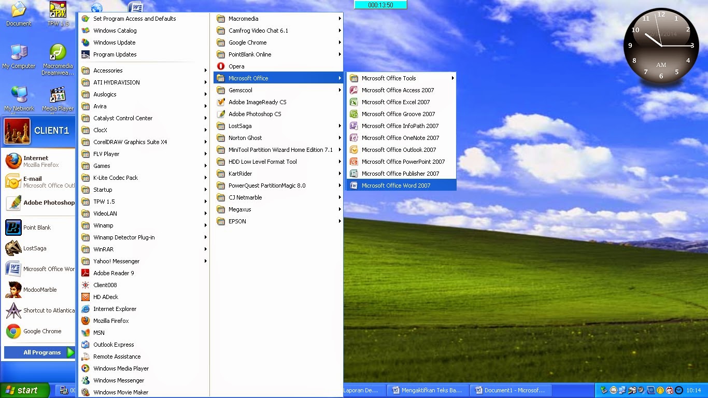Choose Windows Catalog from the menu
The width and height of the screenshot is (708, 398).
144,31
